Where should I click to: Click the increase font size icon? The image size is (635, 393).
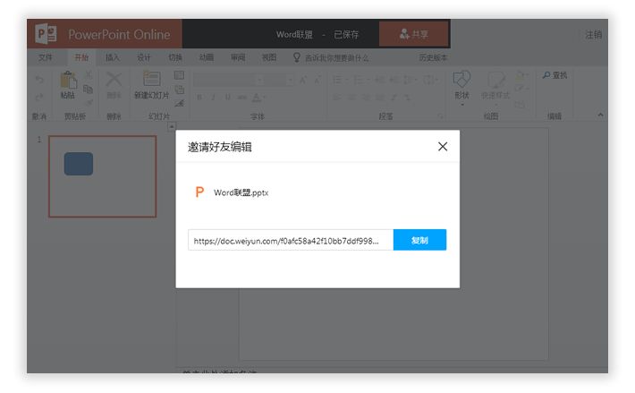coord(303,81)
